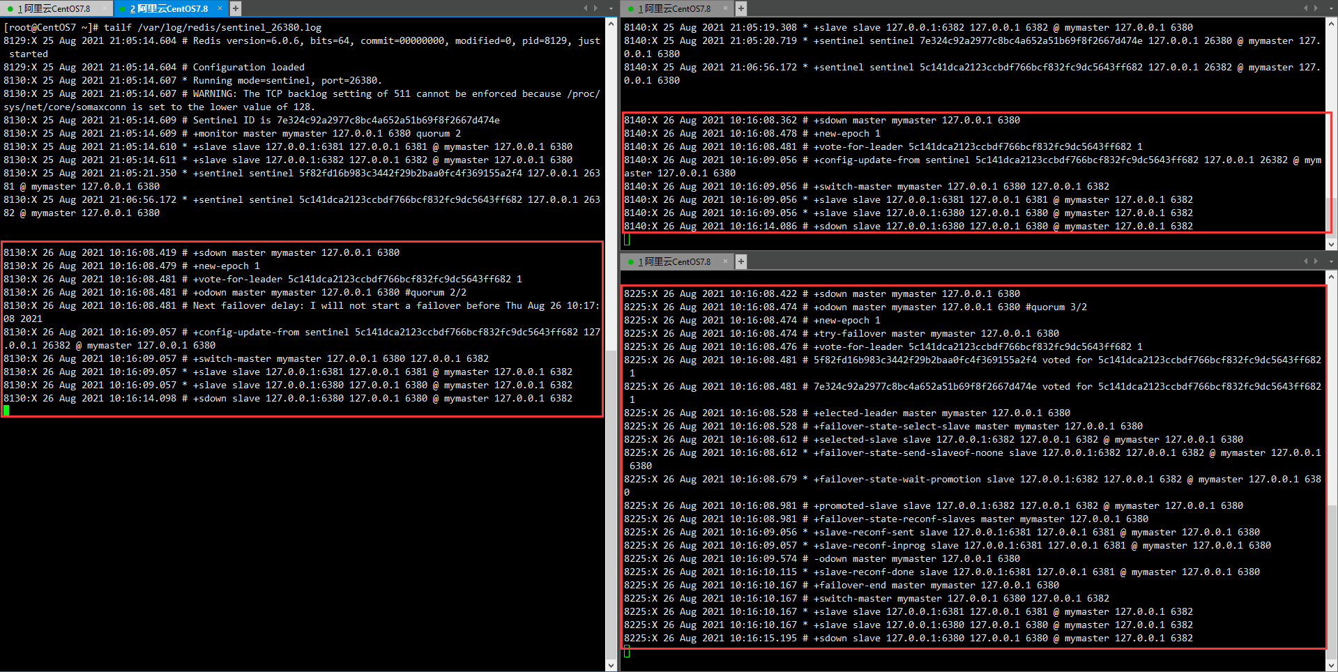
Task: Add a new tab in the left pane
Action: point(236,8)
